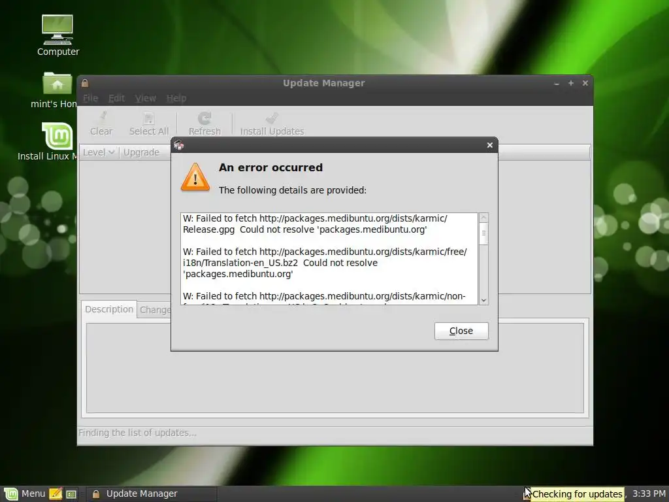Viewport: 669px width, 502px height.
Task: Click the Translation-en_US.bz2 error message text
Action: point(325,263)
